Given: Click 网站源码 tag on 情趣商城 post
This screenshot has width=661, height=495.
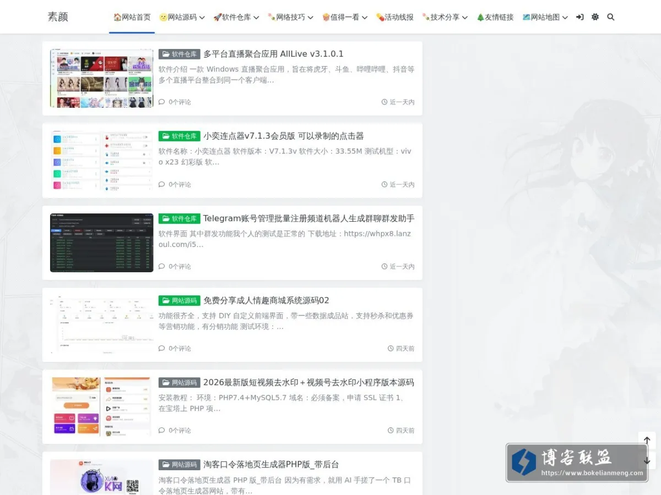Looking at the screenshot, I should pyautogui.click(x=179, y=300).
